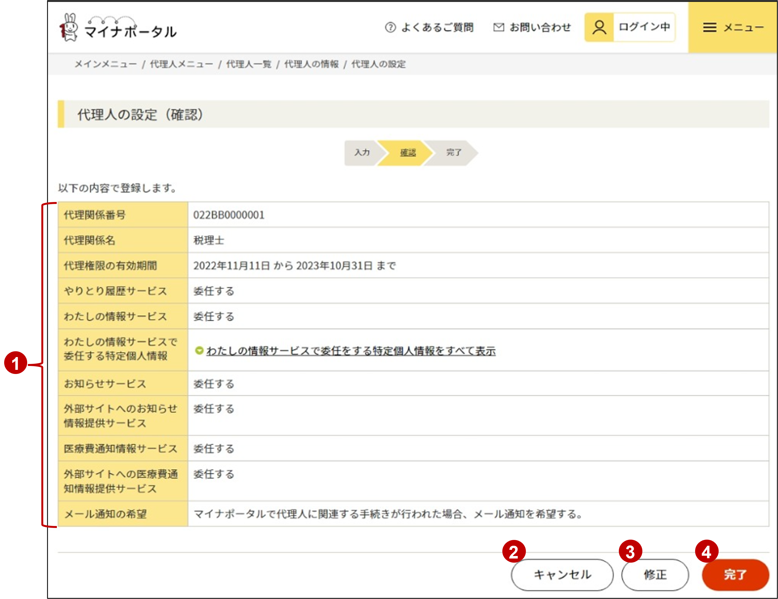
Task: Click the question mark FAQ icon
Action: click(x=391, y=27)
